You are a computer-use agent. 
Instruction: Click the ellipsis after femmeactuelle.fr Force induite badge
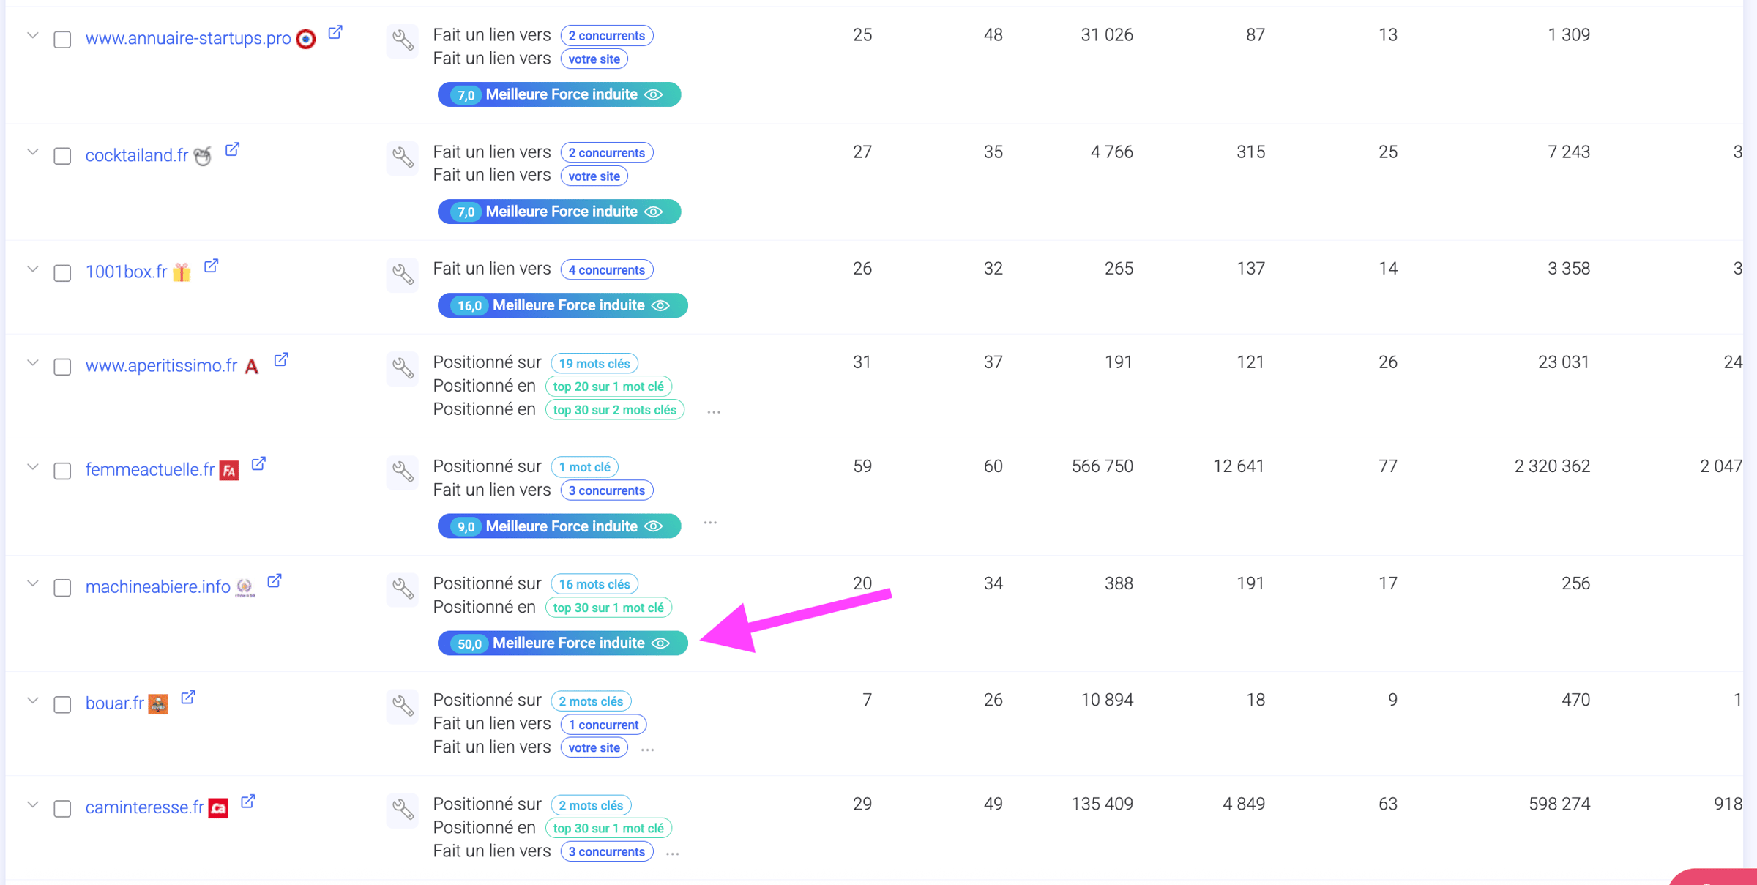[710, 523]
